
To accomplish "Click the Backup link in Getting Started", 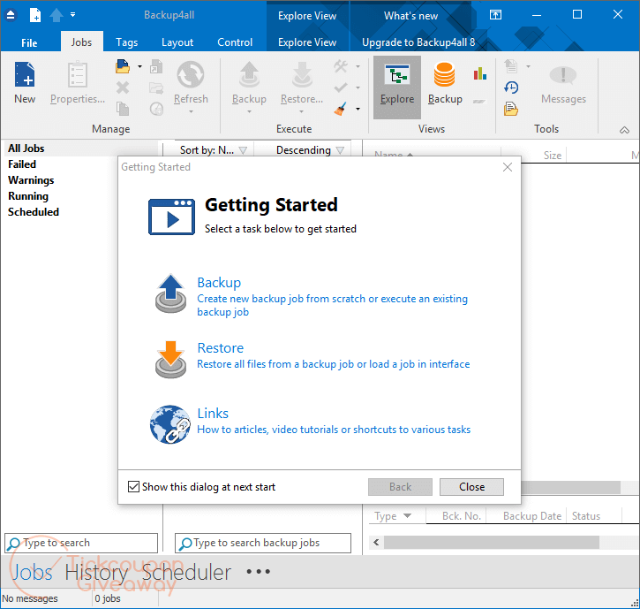I will [x=219, y=283].
